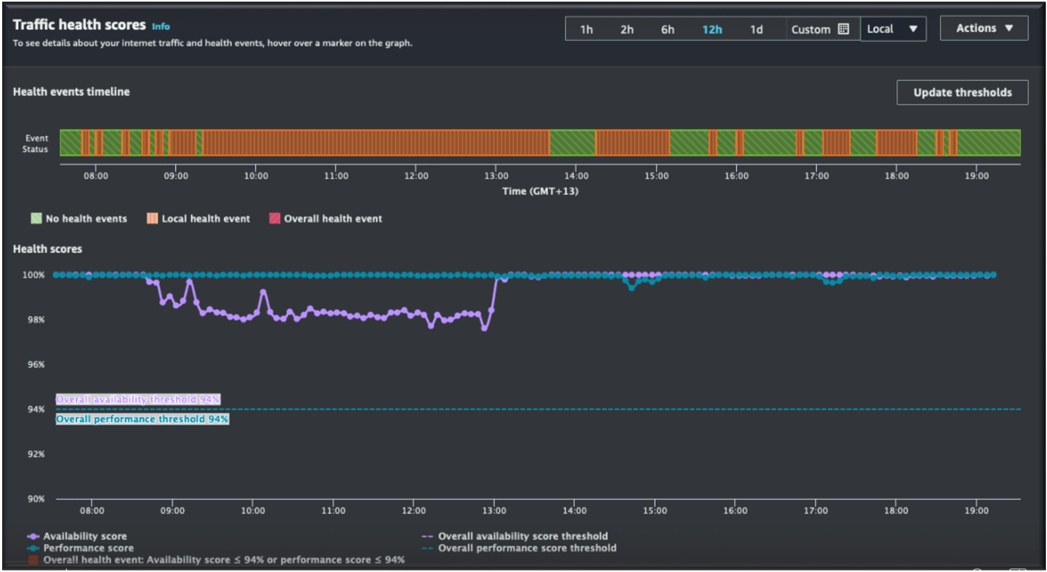Screen dimensions: 1047x572
Task: Select the 6h time range
Action: tap(667, 30)
